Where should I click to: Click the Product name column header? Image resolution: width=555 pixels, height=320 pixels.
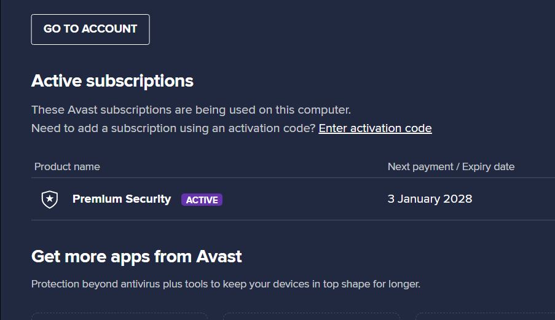[x=67, y=166]
